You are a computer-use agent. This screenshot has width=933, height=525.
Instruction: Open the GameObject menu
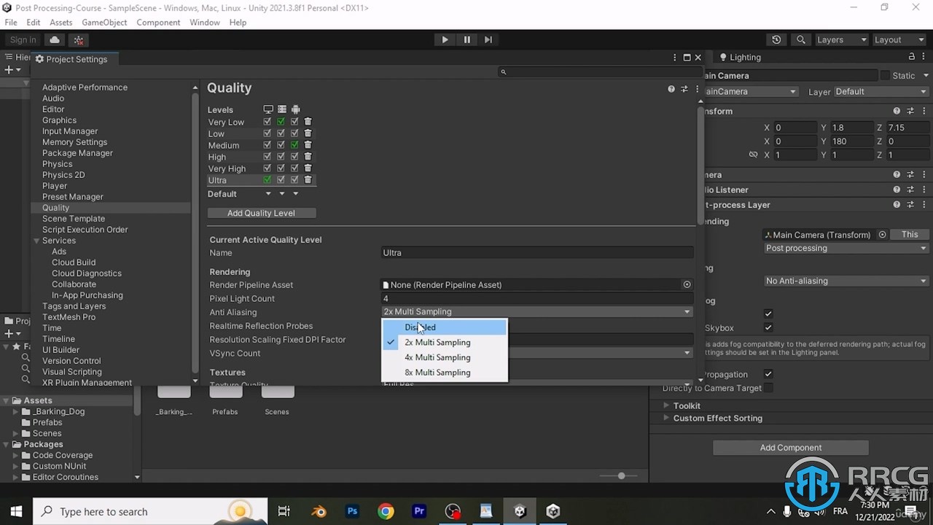tap(104, 23)
